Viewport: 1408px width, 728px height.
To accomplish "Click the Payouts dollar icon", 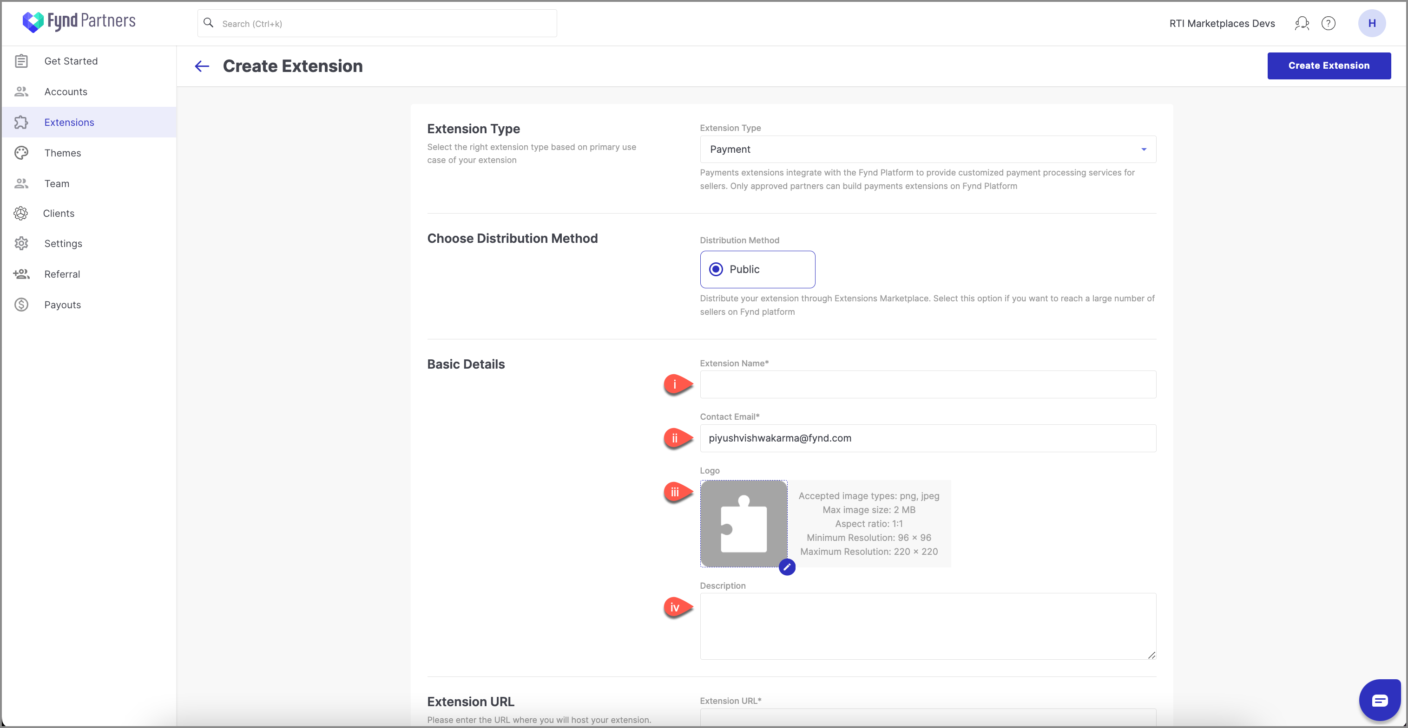I will pos(21,305).
